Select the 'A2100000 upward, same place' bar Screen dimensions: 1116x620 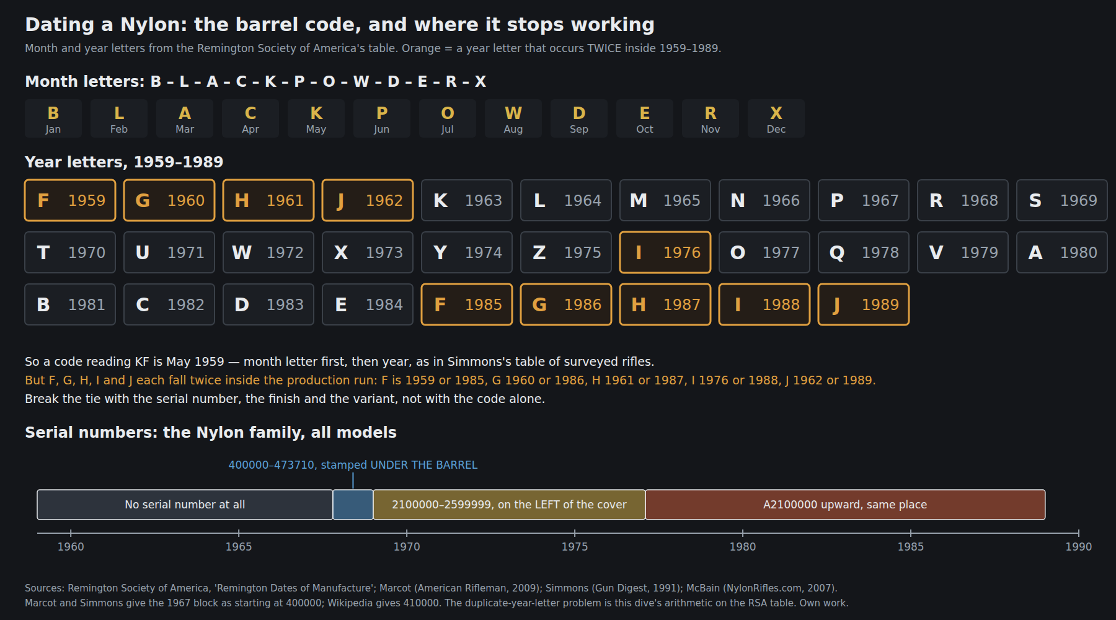pyautogui.click(x=845, y=505)
